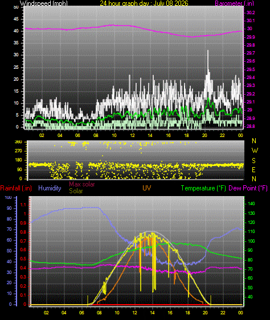Screen dimensions: 270x320
Task: Click the green 120 temperature axis value
Action: coord(251,222)
